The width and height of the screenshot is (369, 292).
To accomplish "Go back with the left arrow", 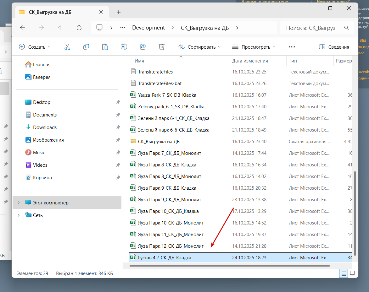I will [x=22, y=28].
